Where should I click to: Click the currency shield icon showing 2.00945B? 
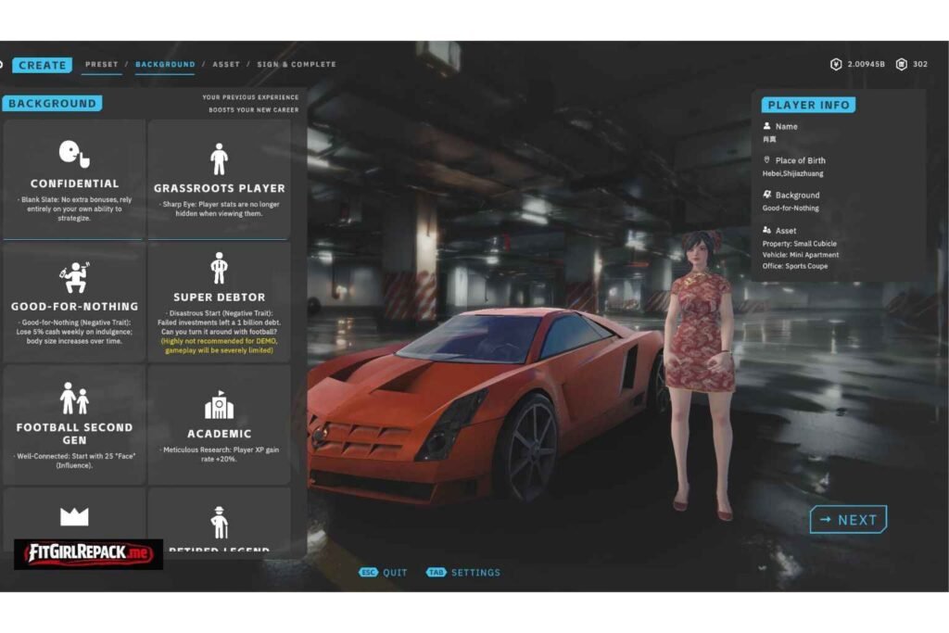[x=835, y=65]
